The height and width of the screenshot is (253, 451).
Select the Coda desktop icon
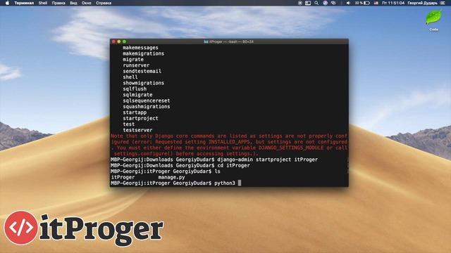(x=433, y=20)
